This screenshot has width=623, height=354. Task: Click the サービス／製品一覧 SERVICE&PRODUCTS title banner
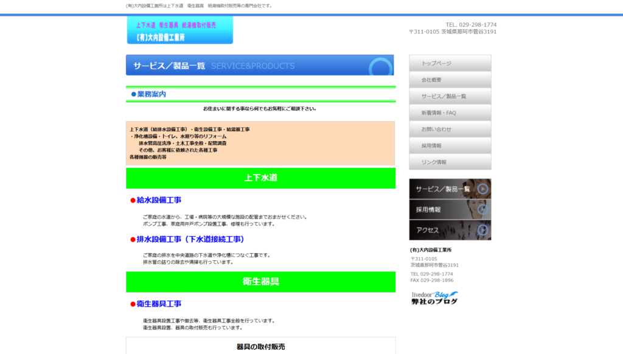pos(260,65)
